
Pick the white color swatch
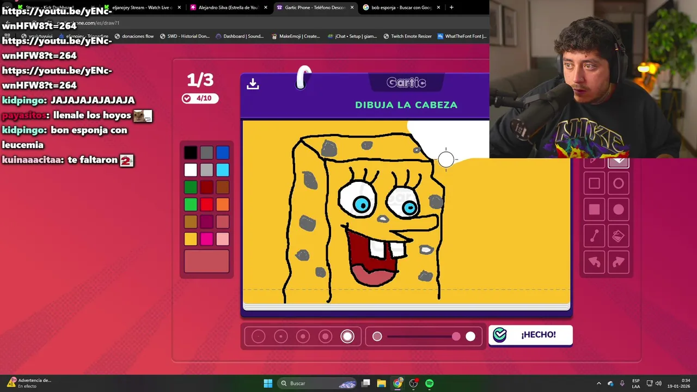tap(191, 170)
